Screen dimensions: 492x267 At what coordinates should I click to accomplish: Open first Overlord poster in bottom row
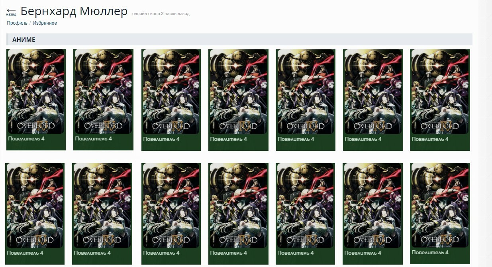click(35, 205)
